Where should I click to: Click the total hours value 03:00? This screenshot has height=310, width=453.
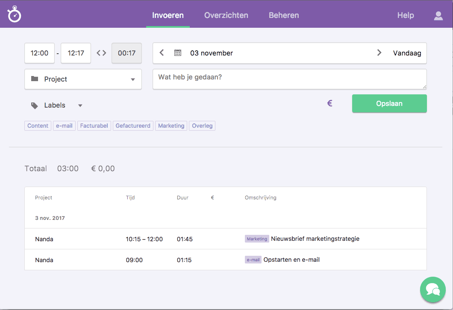[x=68, y=169]
